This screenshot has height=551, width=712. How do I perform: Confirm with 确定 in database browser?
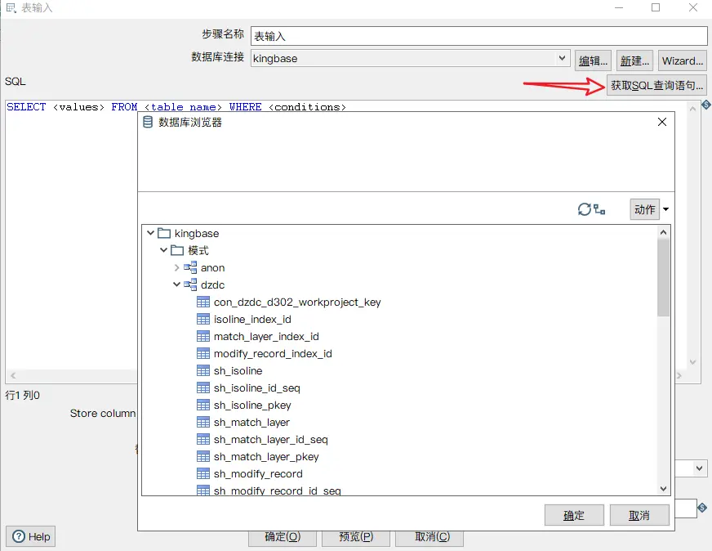(x=574, y=515)
